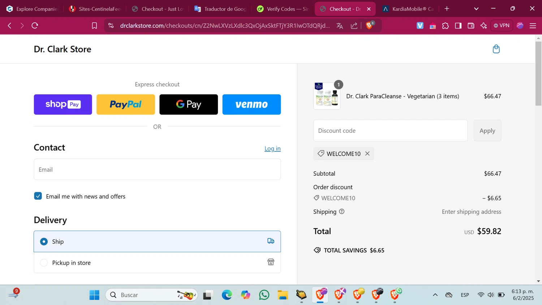Viewport: 542px width, 305px height.
Task: Pay with Shop Pay express button
Action: pyautogui.click(x=63, y=104)
